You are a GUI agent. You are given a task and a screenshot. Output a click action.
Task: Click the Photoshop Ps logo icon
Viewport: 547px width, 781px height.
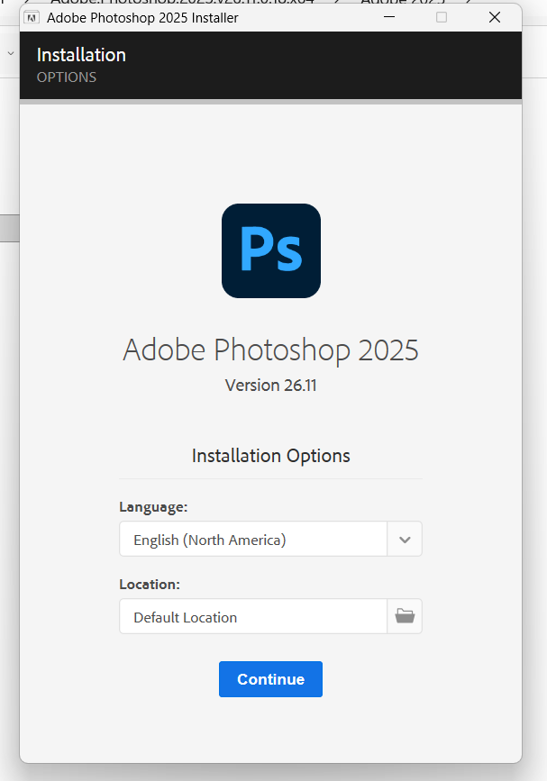271,250
